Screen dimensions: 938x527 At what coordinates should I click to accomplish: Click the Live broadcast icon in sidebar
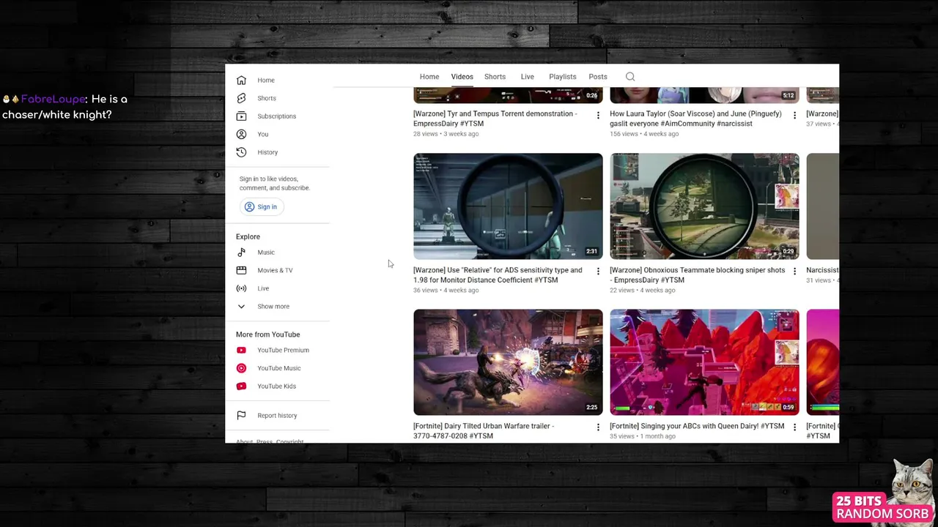tap(241, 288)
